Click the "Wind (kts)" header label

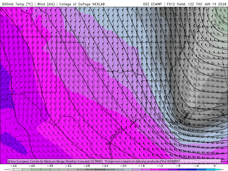click(46, 4)
